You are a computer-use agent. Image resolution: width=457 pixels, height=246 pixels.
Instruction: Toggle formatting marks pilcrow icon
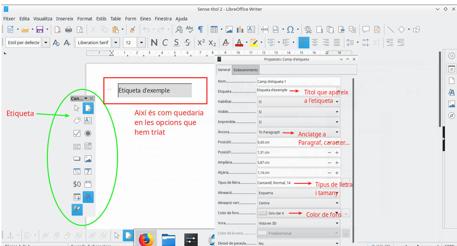(200, 29)
